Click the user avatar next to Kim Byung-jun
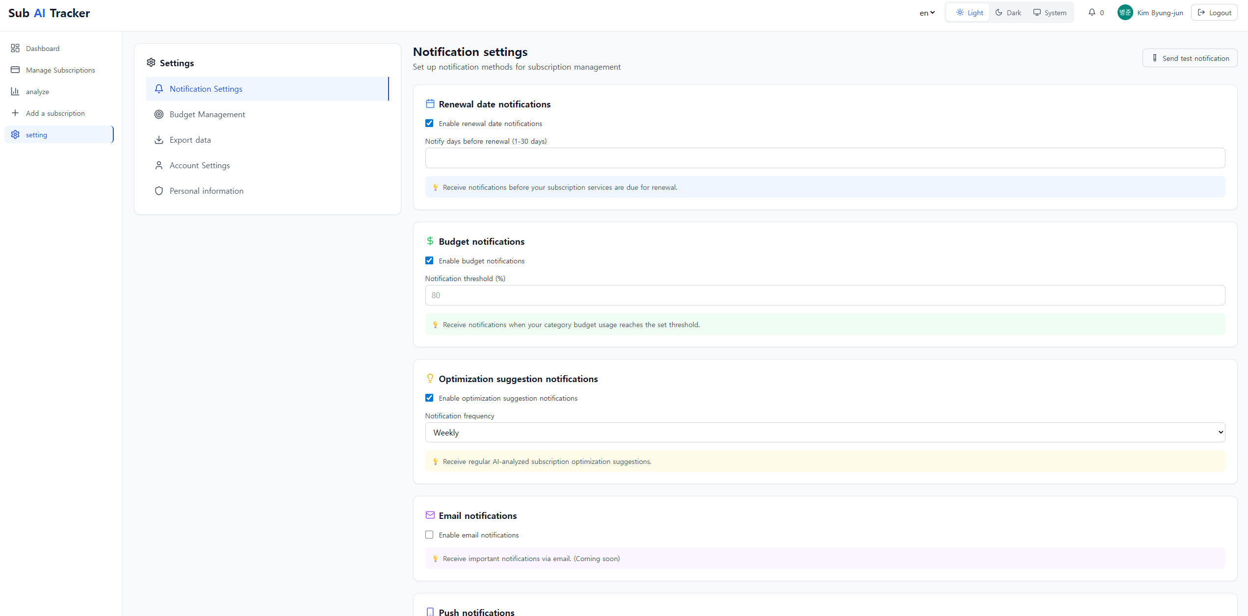Screen dimensions: 1248x616 tap(1125, 12)
